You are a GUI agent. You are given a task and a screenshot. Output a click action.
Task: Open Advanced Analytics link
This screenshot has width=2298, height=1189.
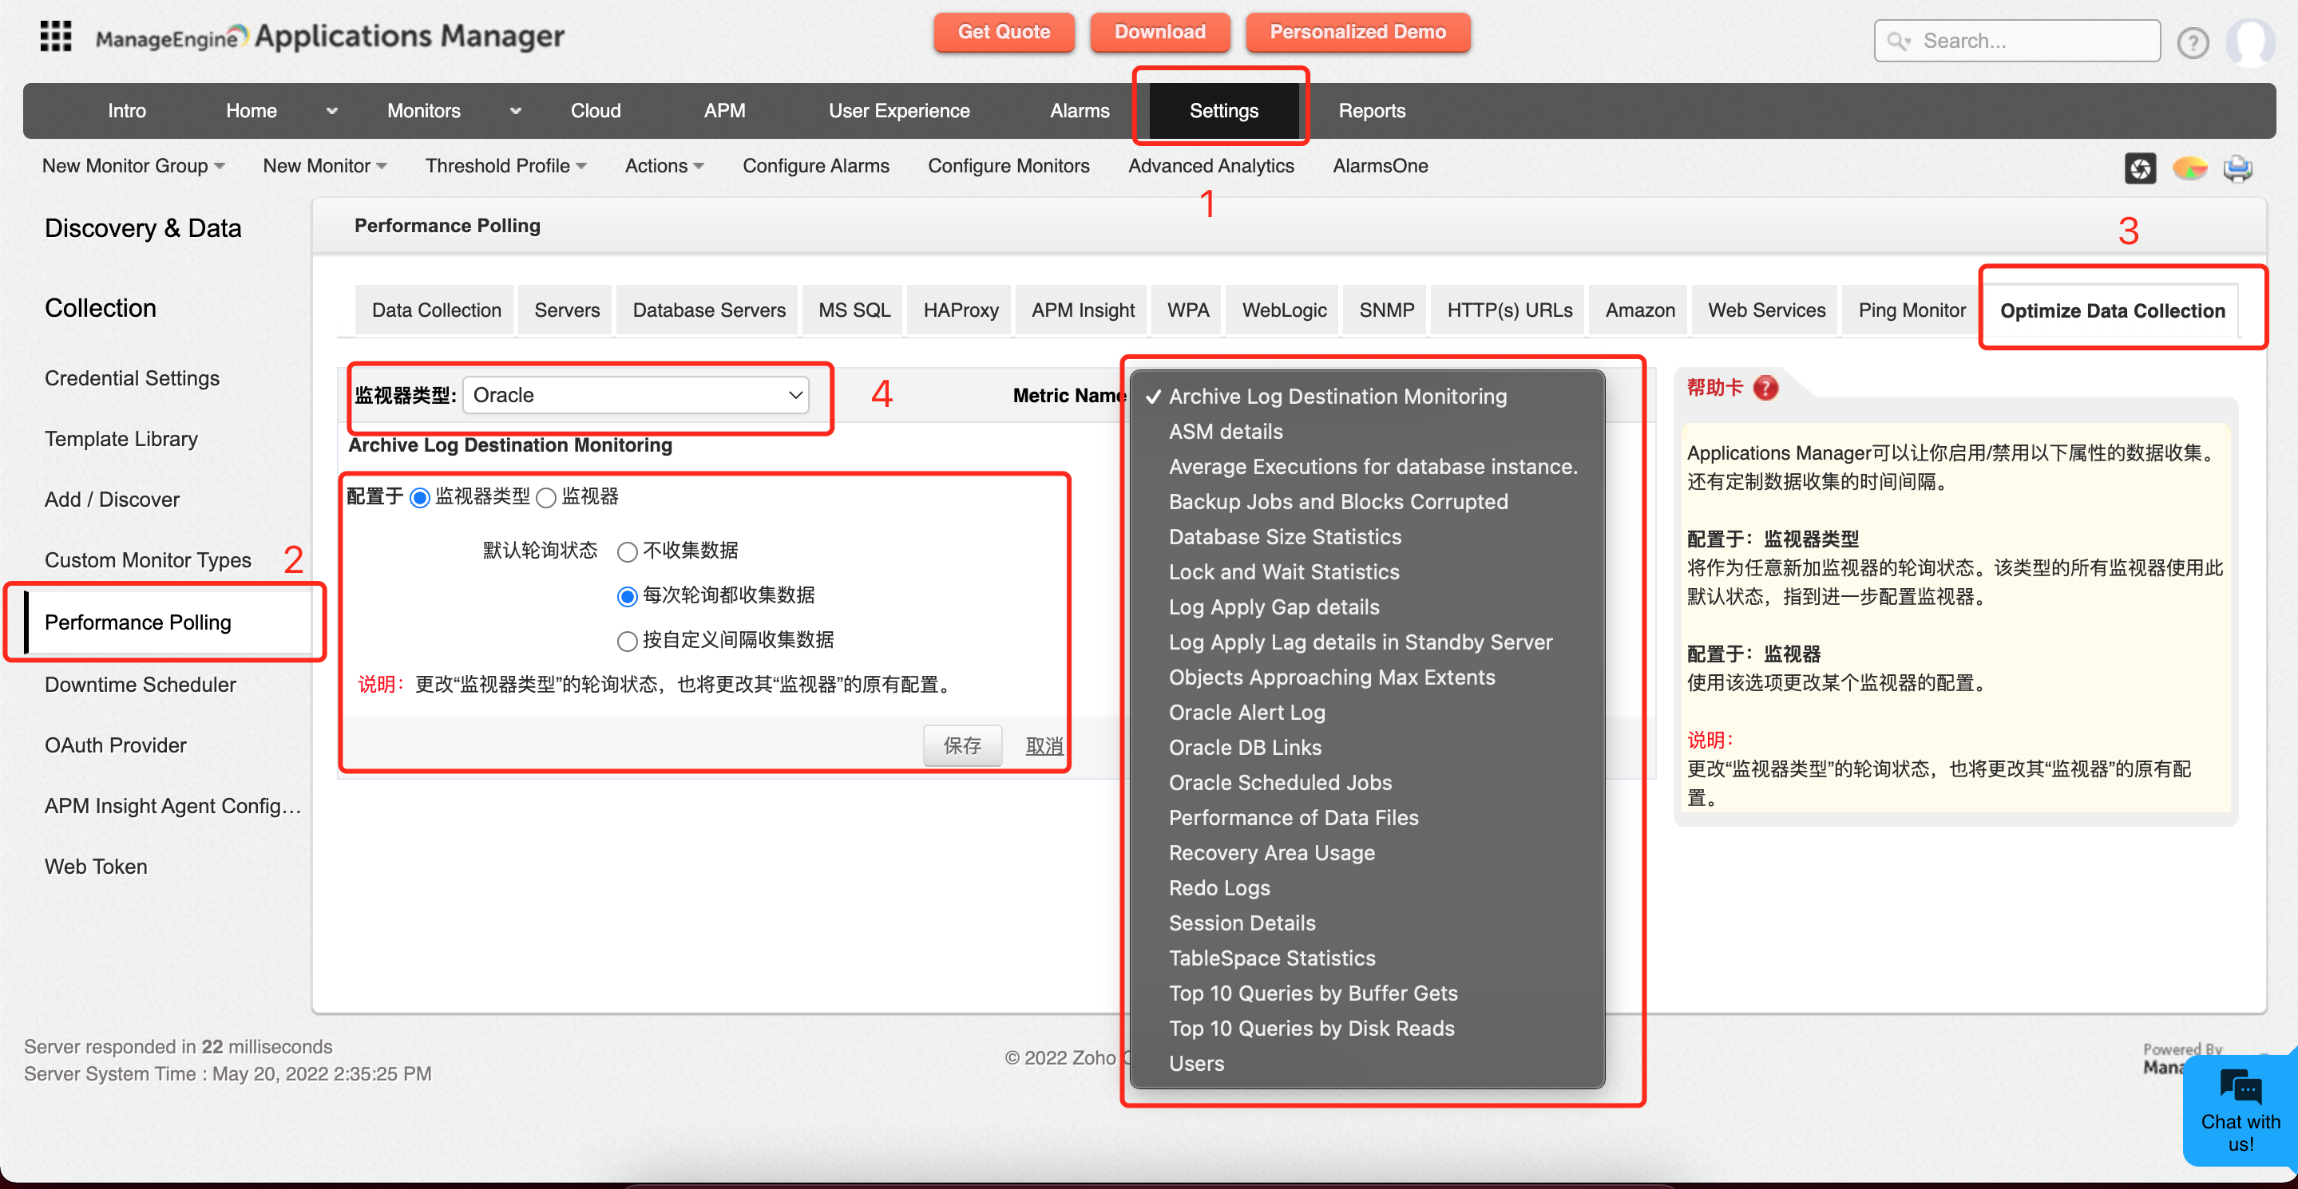(1210, 166)
